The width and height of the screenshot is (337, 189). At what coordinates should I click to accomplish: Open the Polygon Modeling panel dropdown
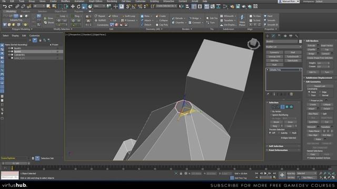tap(22, 29)
